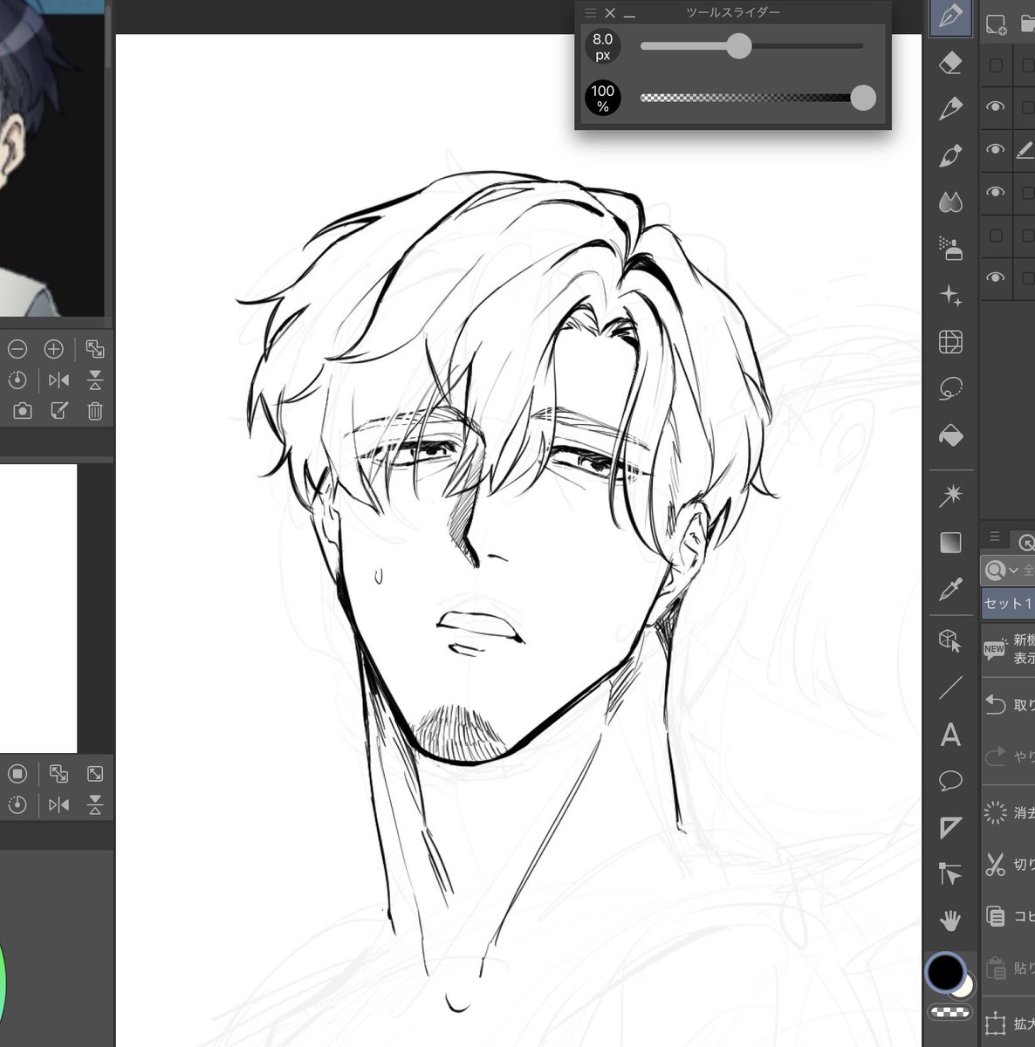Select the Eraser tool
Viewport: 1035px width, 1047px height.
950,63
